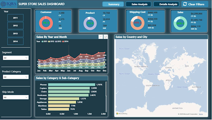
Task: Filter by year 2011
Action: tap(15, 18)
